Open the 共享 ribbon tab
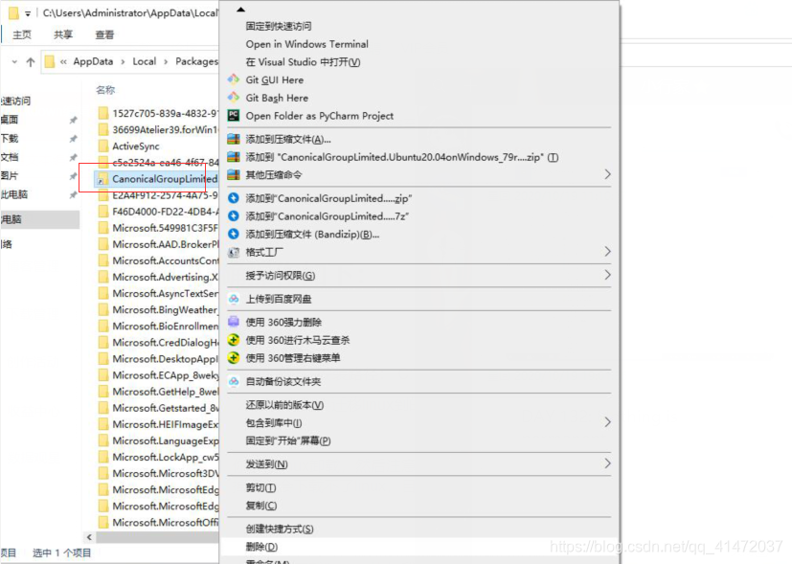 point(63,34)
